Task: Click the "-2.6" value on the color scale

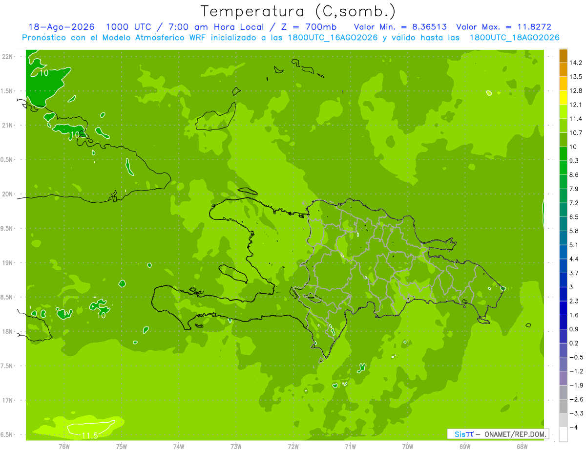Action: point(576,399)
